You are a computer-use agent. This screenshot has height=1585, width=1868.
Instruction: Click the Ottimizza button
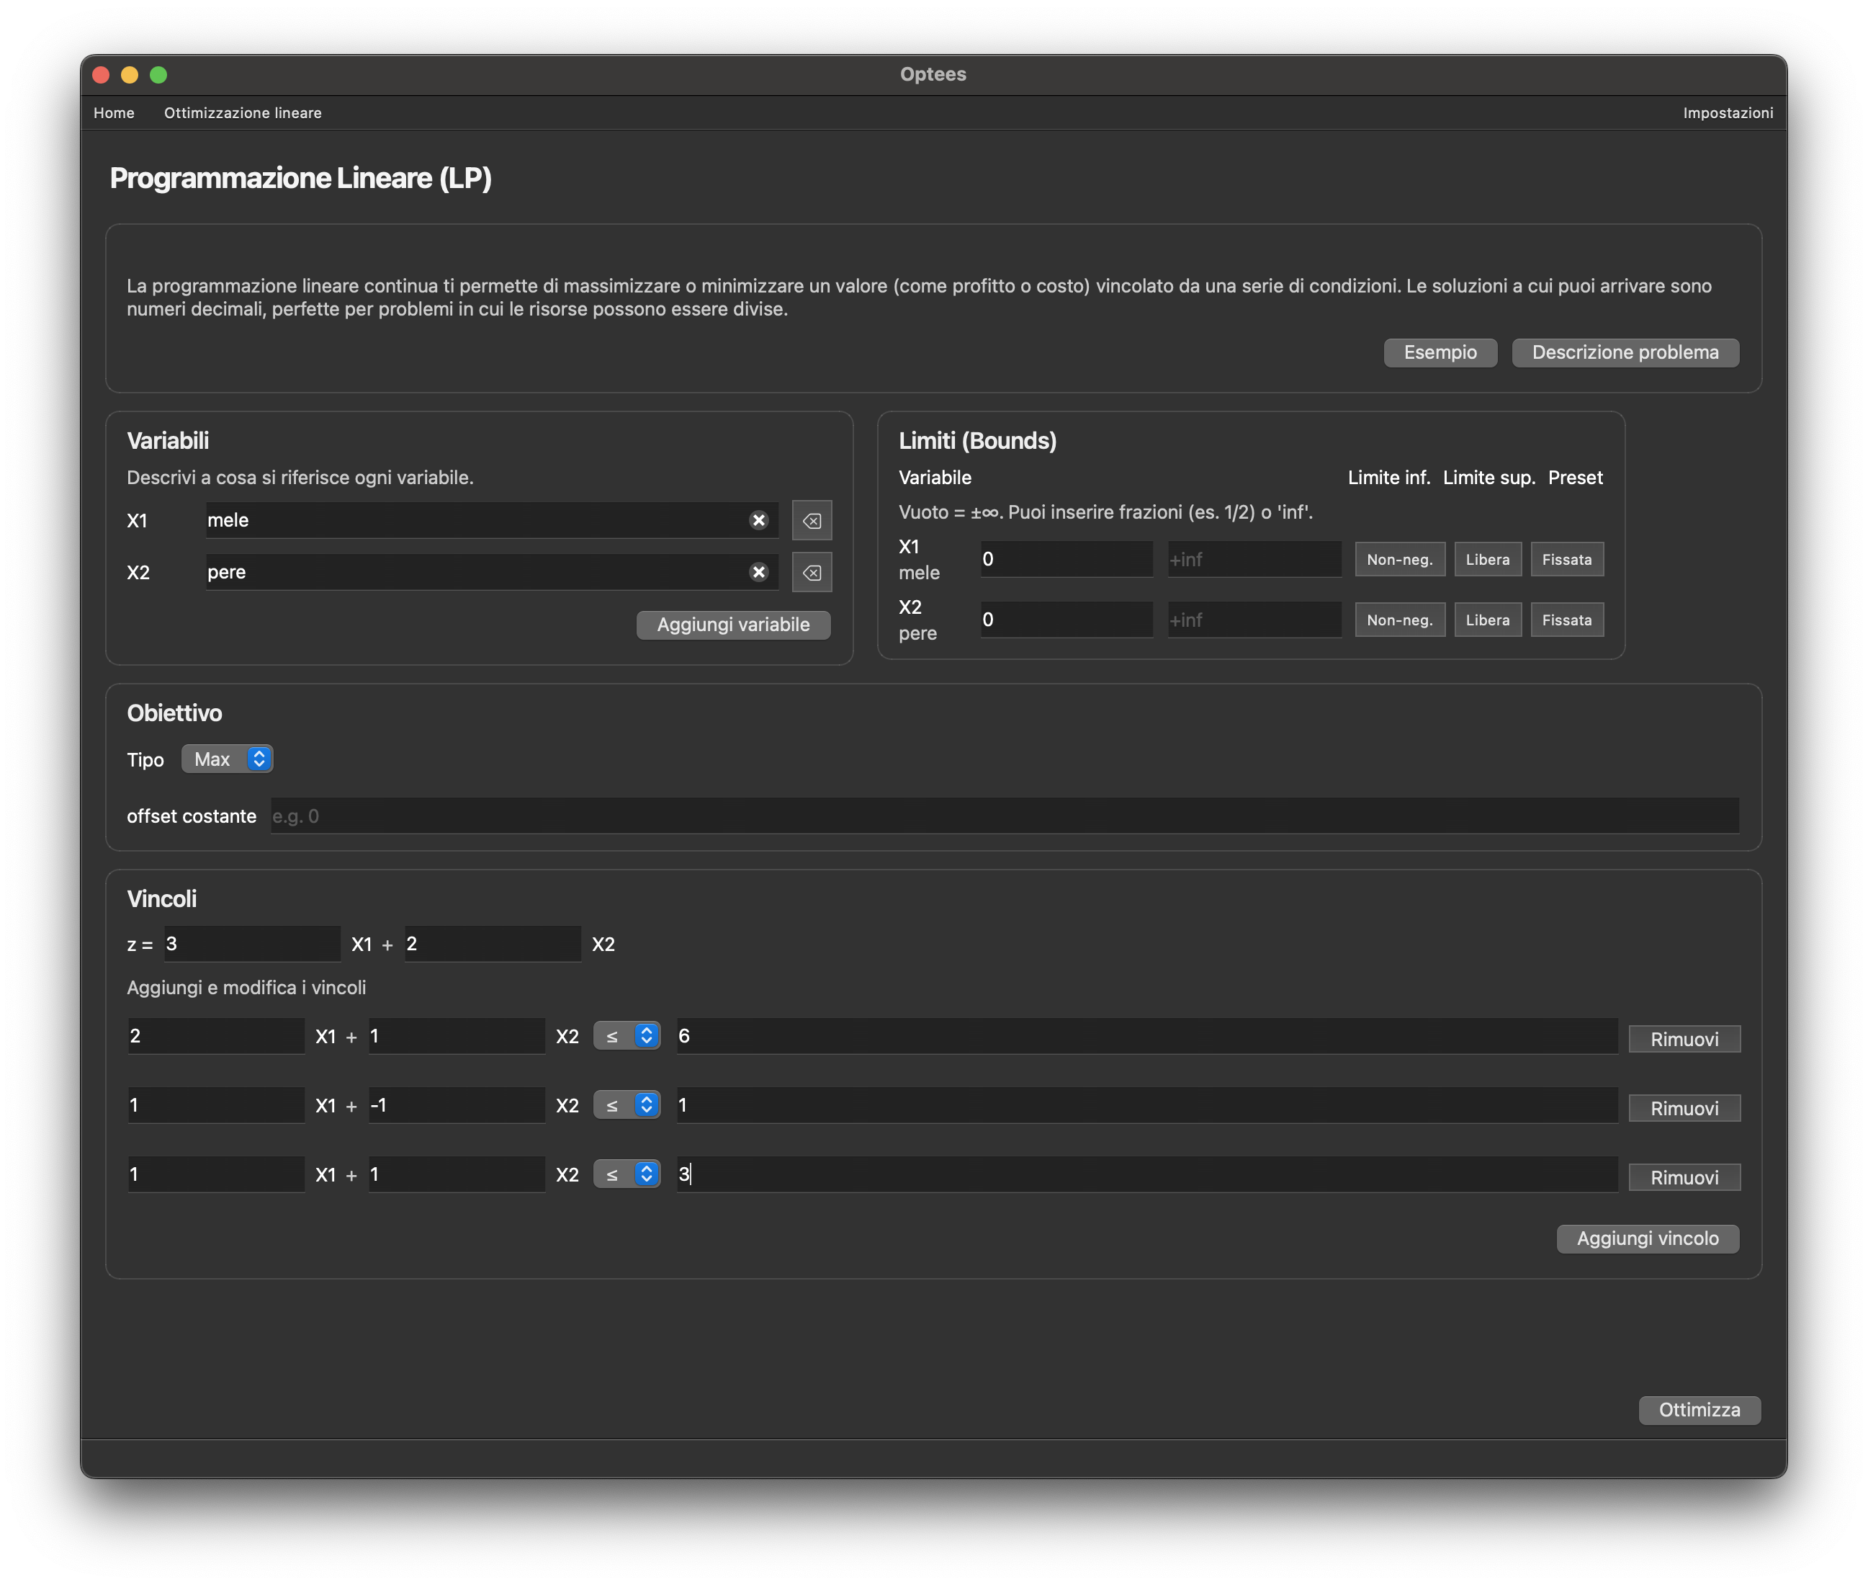(1699, 1410)
